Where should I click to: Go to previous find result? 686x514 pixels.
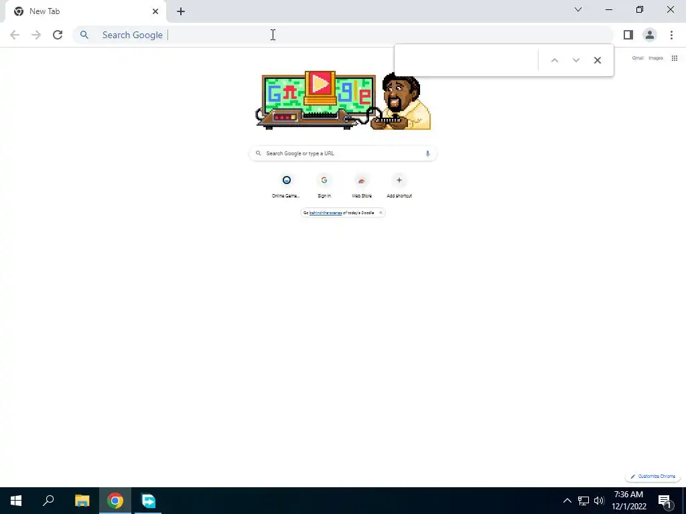(554, 60)
